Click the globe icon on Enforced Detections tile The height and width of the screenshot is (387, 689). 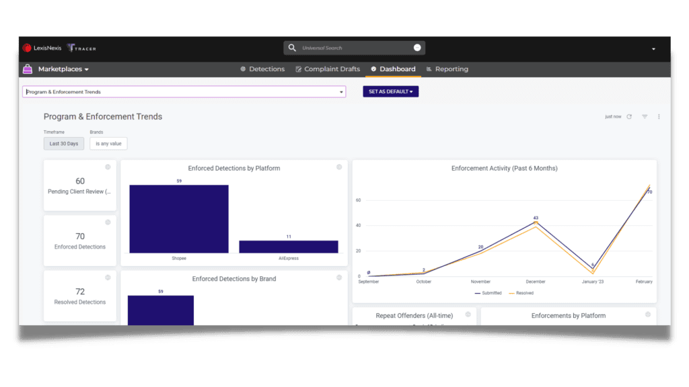click(108, 222)
